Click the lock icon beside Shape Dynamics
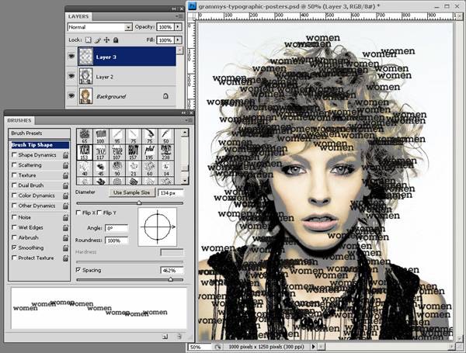The height and width of the screenshot is (353, 466). pyautogui.click(x=65, y=155)
